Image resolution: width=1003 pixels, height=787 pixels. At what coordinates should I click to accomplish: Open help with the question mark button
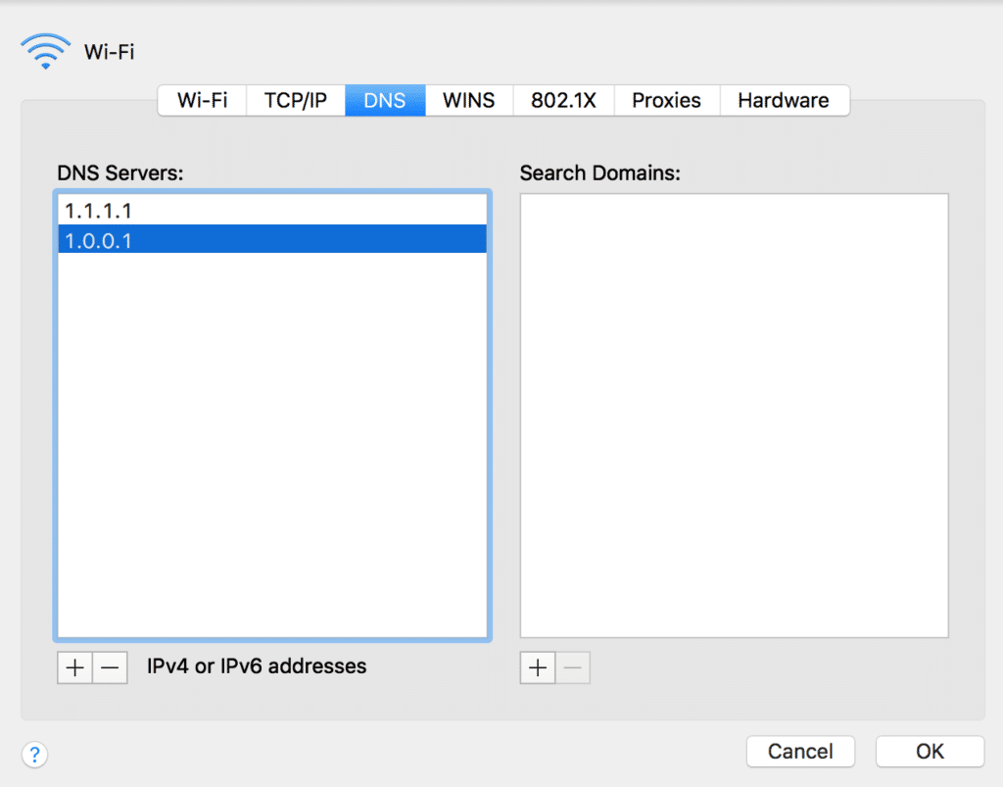click(x=34, y=754)
